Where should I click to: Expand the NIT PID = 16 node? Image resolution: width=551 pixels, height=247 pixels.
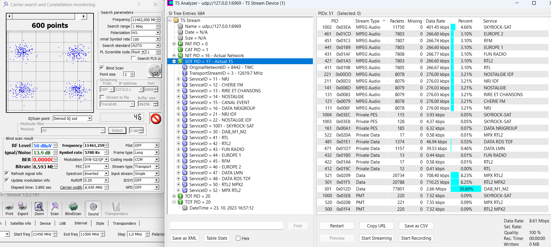(x=174, y=56)
